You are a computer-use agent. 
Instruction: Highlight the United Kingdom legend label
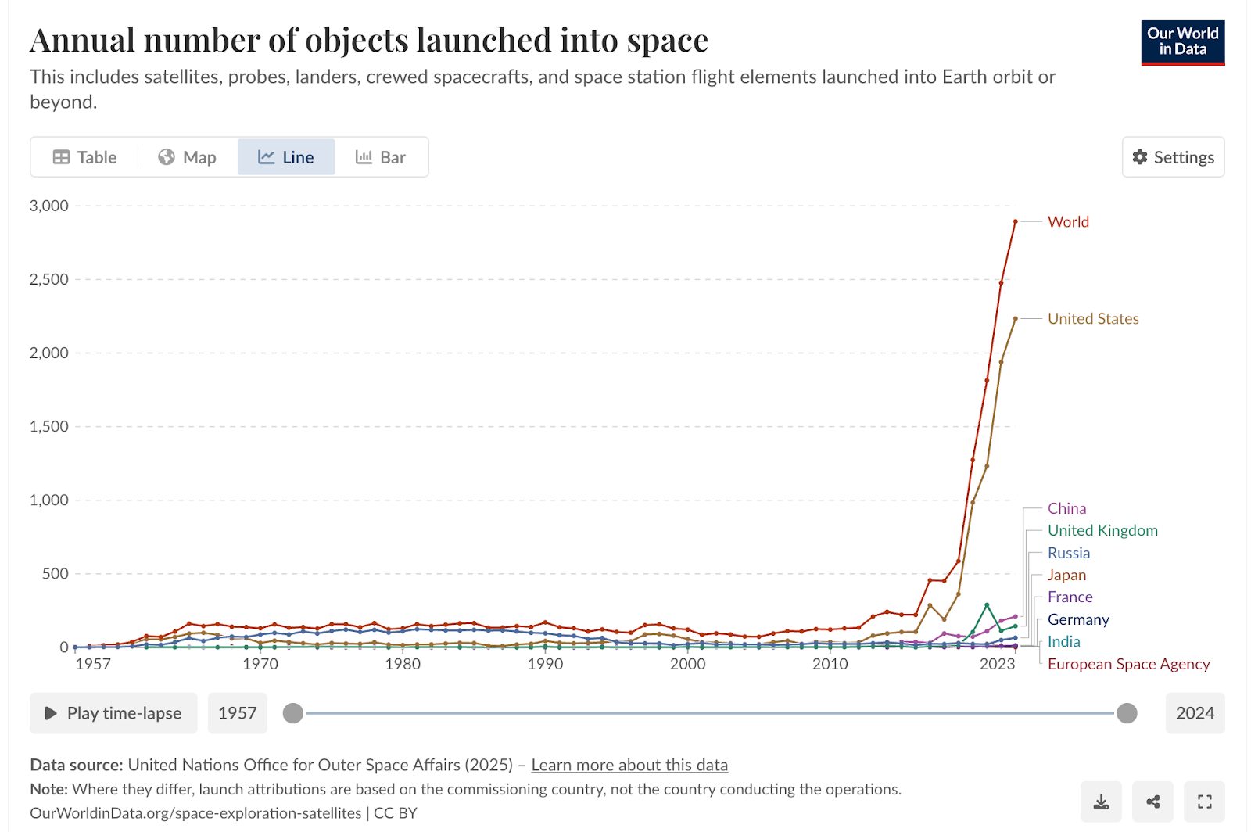click(x=1102, y=530)
